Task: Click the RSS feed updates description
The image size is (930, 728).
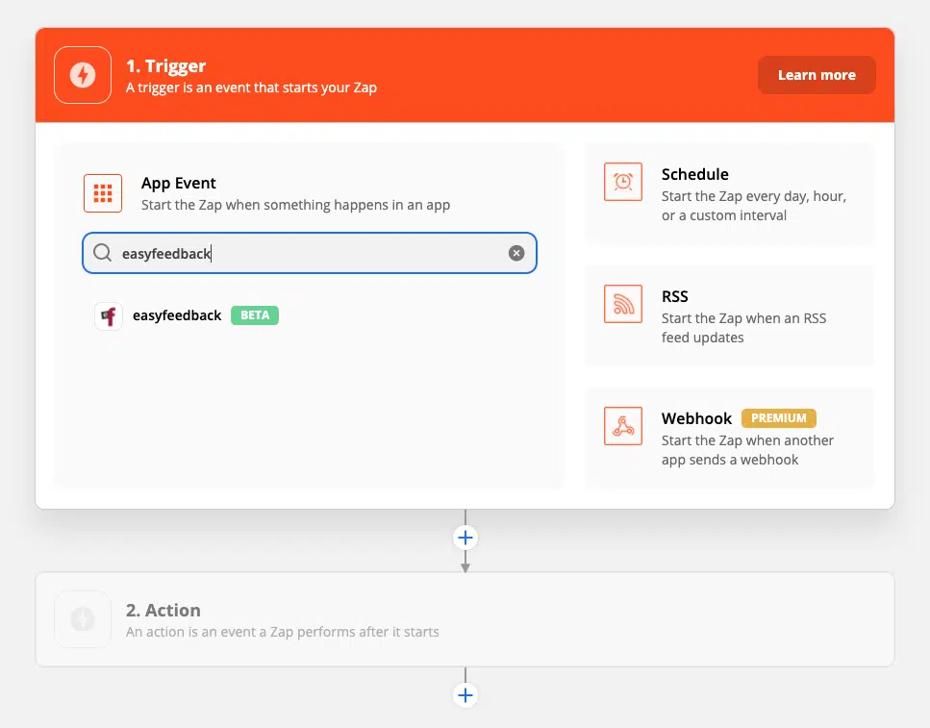Action: pos(743,328)
